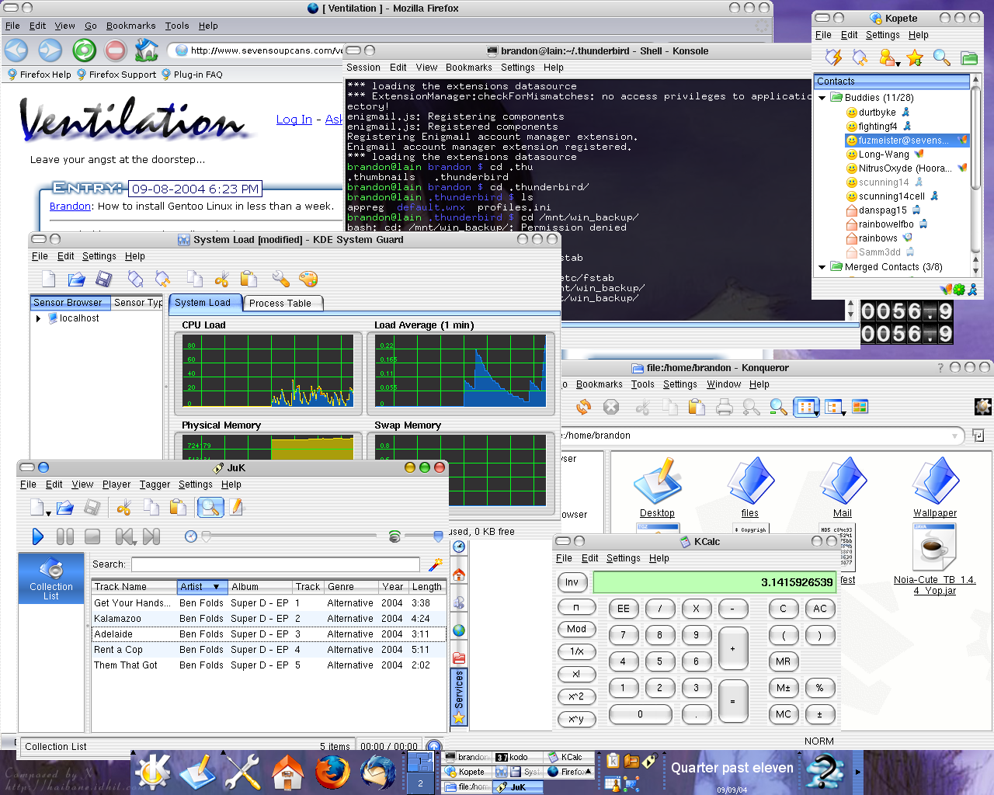Click the Home folder launcher on the panel
Viewport: 994px width, 795px height.
[x=287, y=772]
